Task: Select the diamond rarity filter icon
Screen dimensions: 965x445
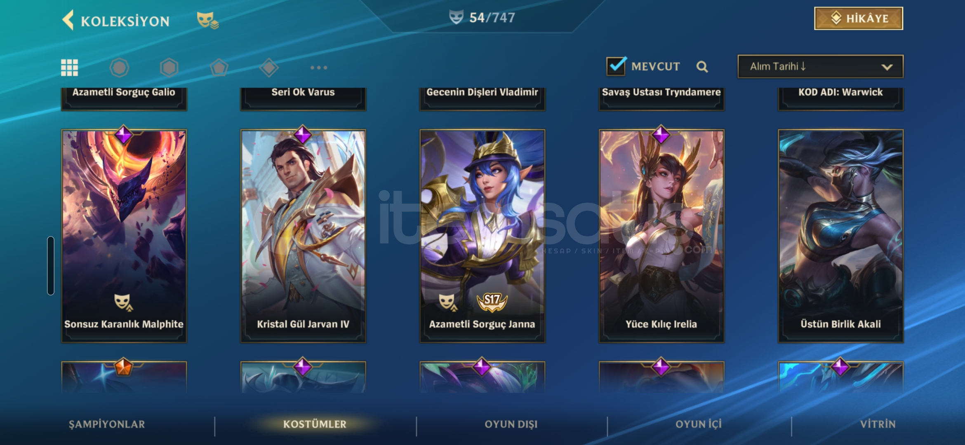Action: (x=269, y=68)
